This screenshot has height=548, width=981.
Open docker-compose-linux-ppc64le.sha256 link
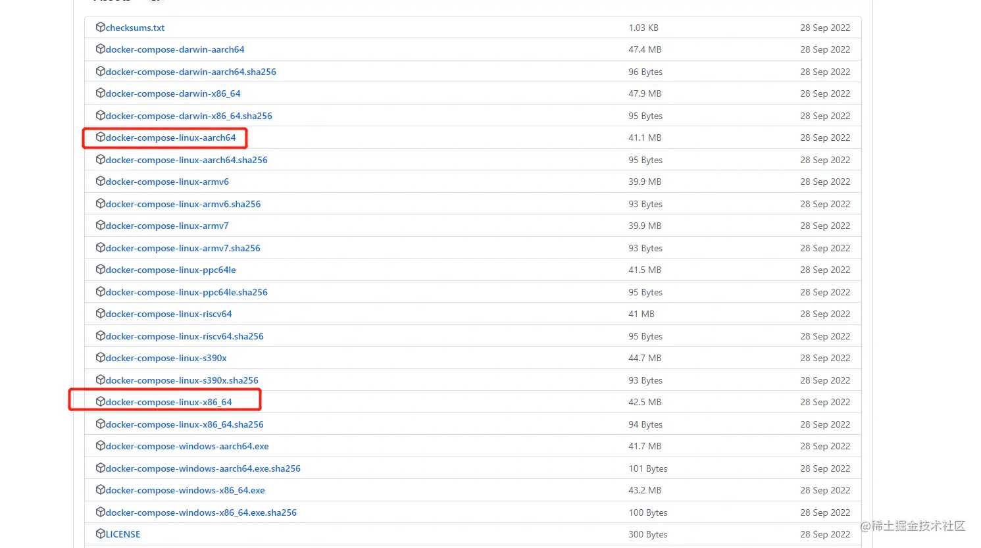(x=186, y=292)
